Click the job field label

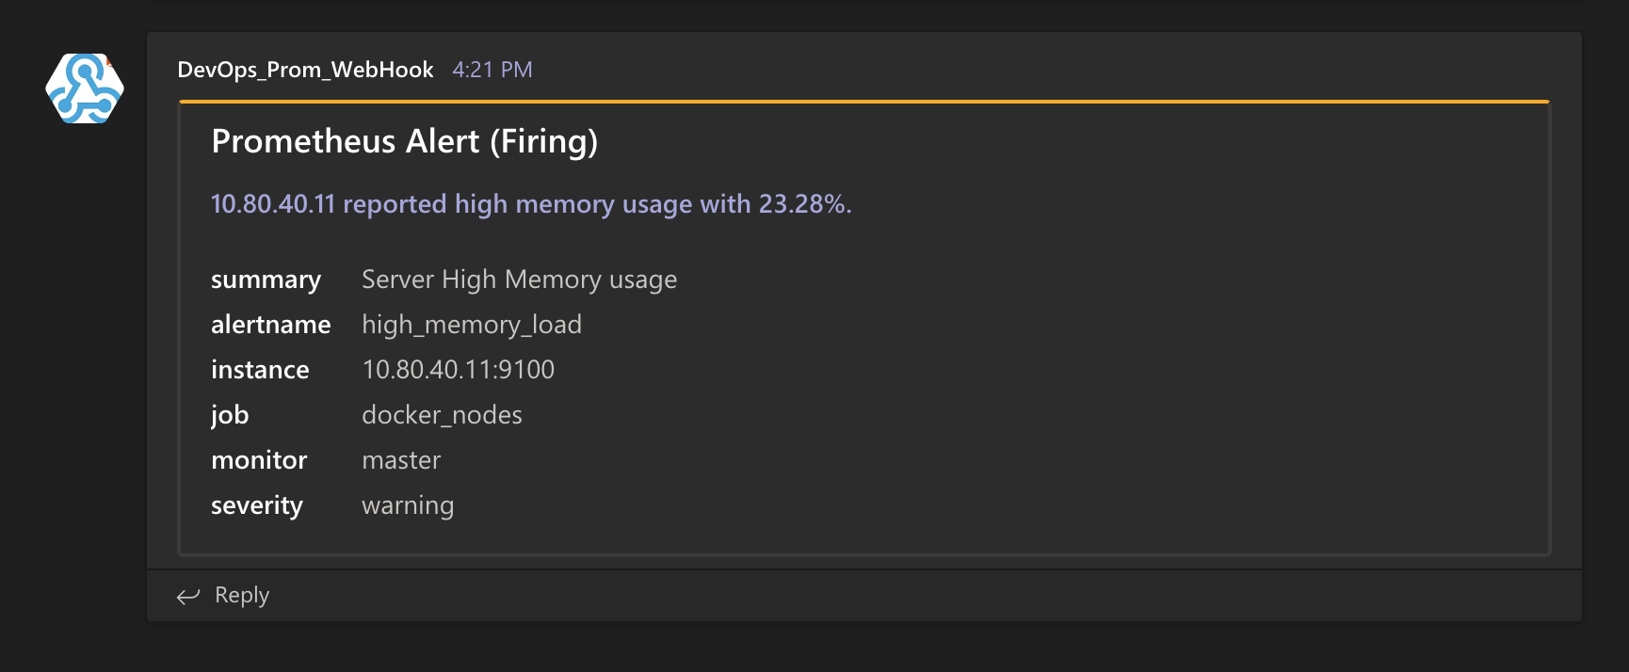pyautogui.click(x=230, y=415)
